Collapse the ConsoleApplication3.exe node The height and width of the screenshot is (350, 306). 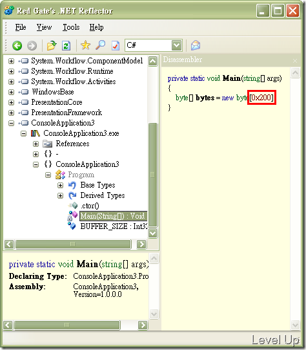[23, 133]
